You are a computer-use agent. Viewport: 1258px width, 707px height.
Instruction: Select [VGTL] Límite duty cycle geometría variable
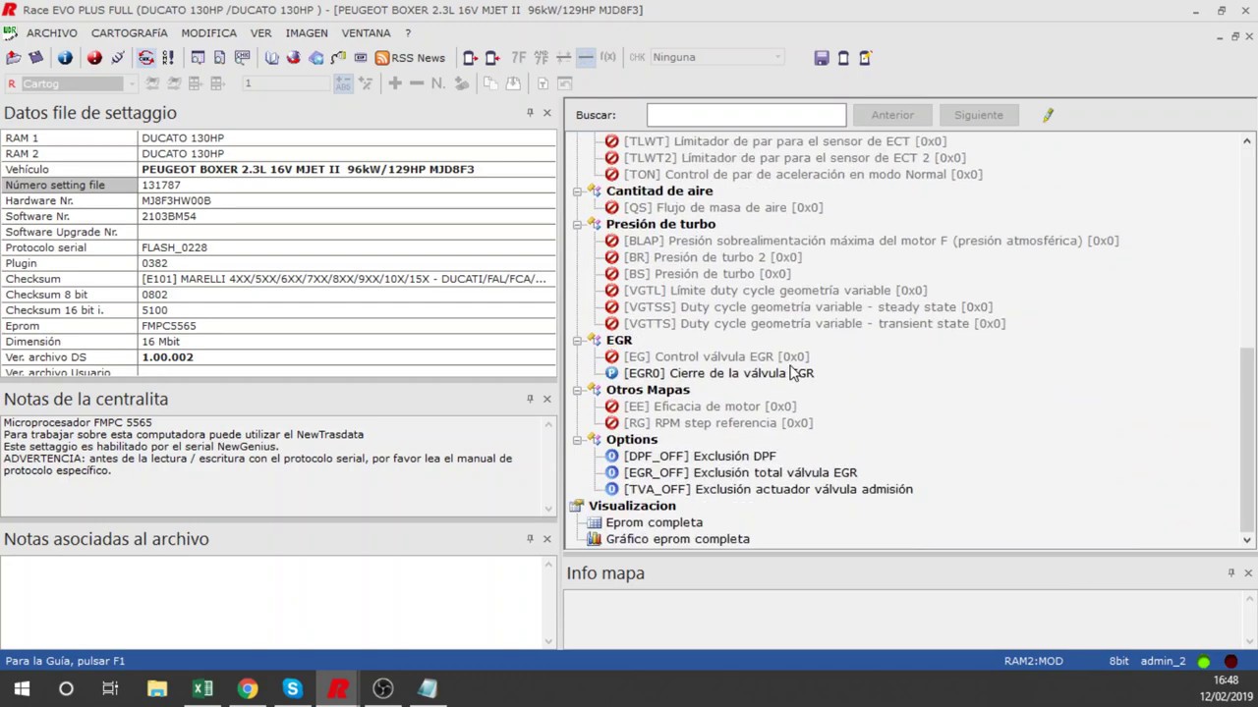[774, 291]
